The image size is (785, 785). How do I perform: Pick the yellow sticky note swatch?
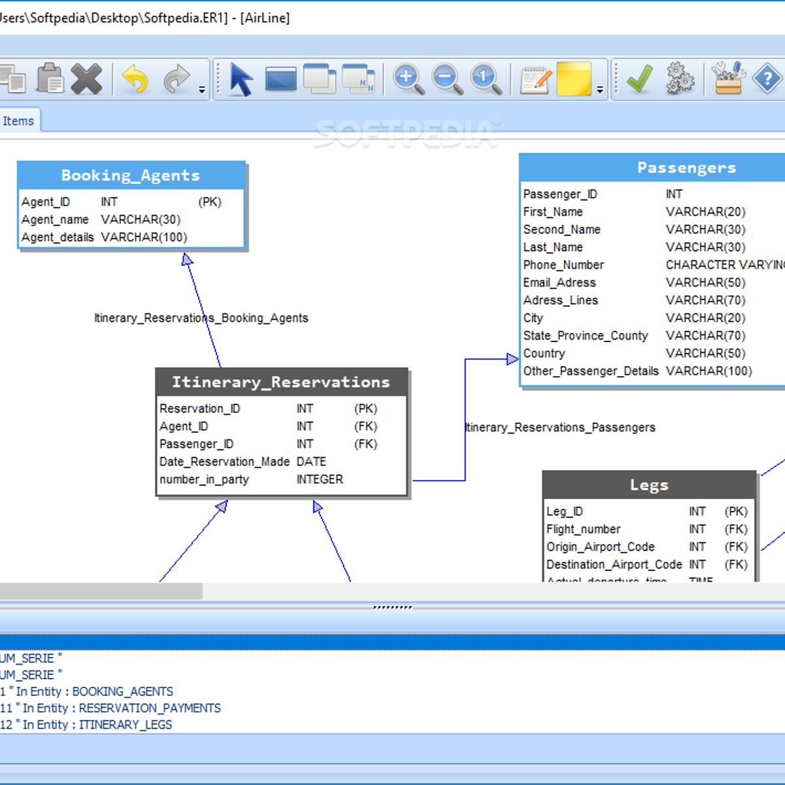point(574,79)
